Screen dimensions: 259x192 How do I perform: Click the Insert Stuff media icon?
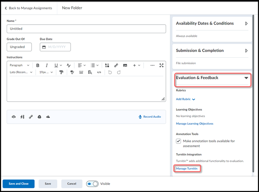[x=107, y=66]
